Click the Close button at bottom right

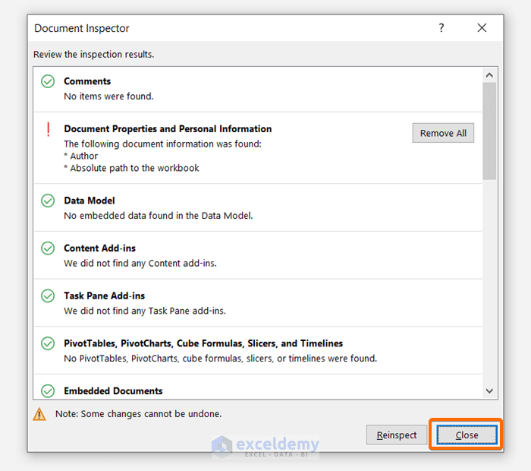[467, 435]
